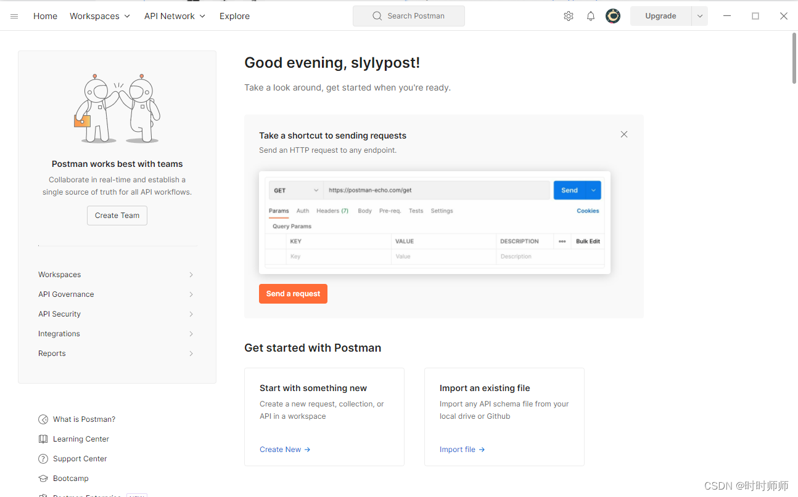The width and height of the screenshot is (798, 497).
Task: Expand the Integrations chevron
Action: (x=191, y=334)
